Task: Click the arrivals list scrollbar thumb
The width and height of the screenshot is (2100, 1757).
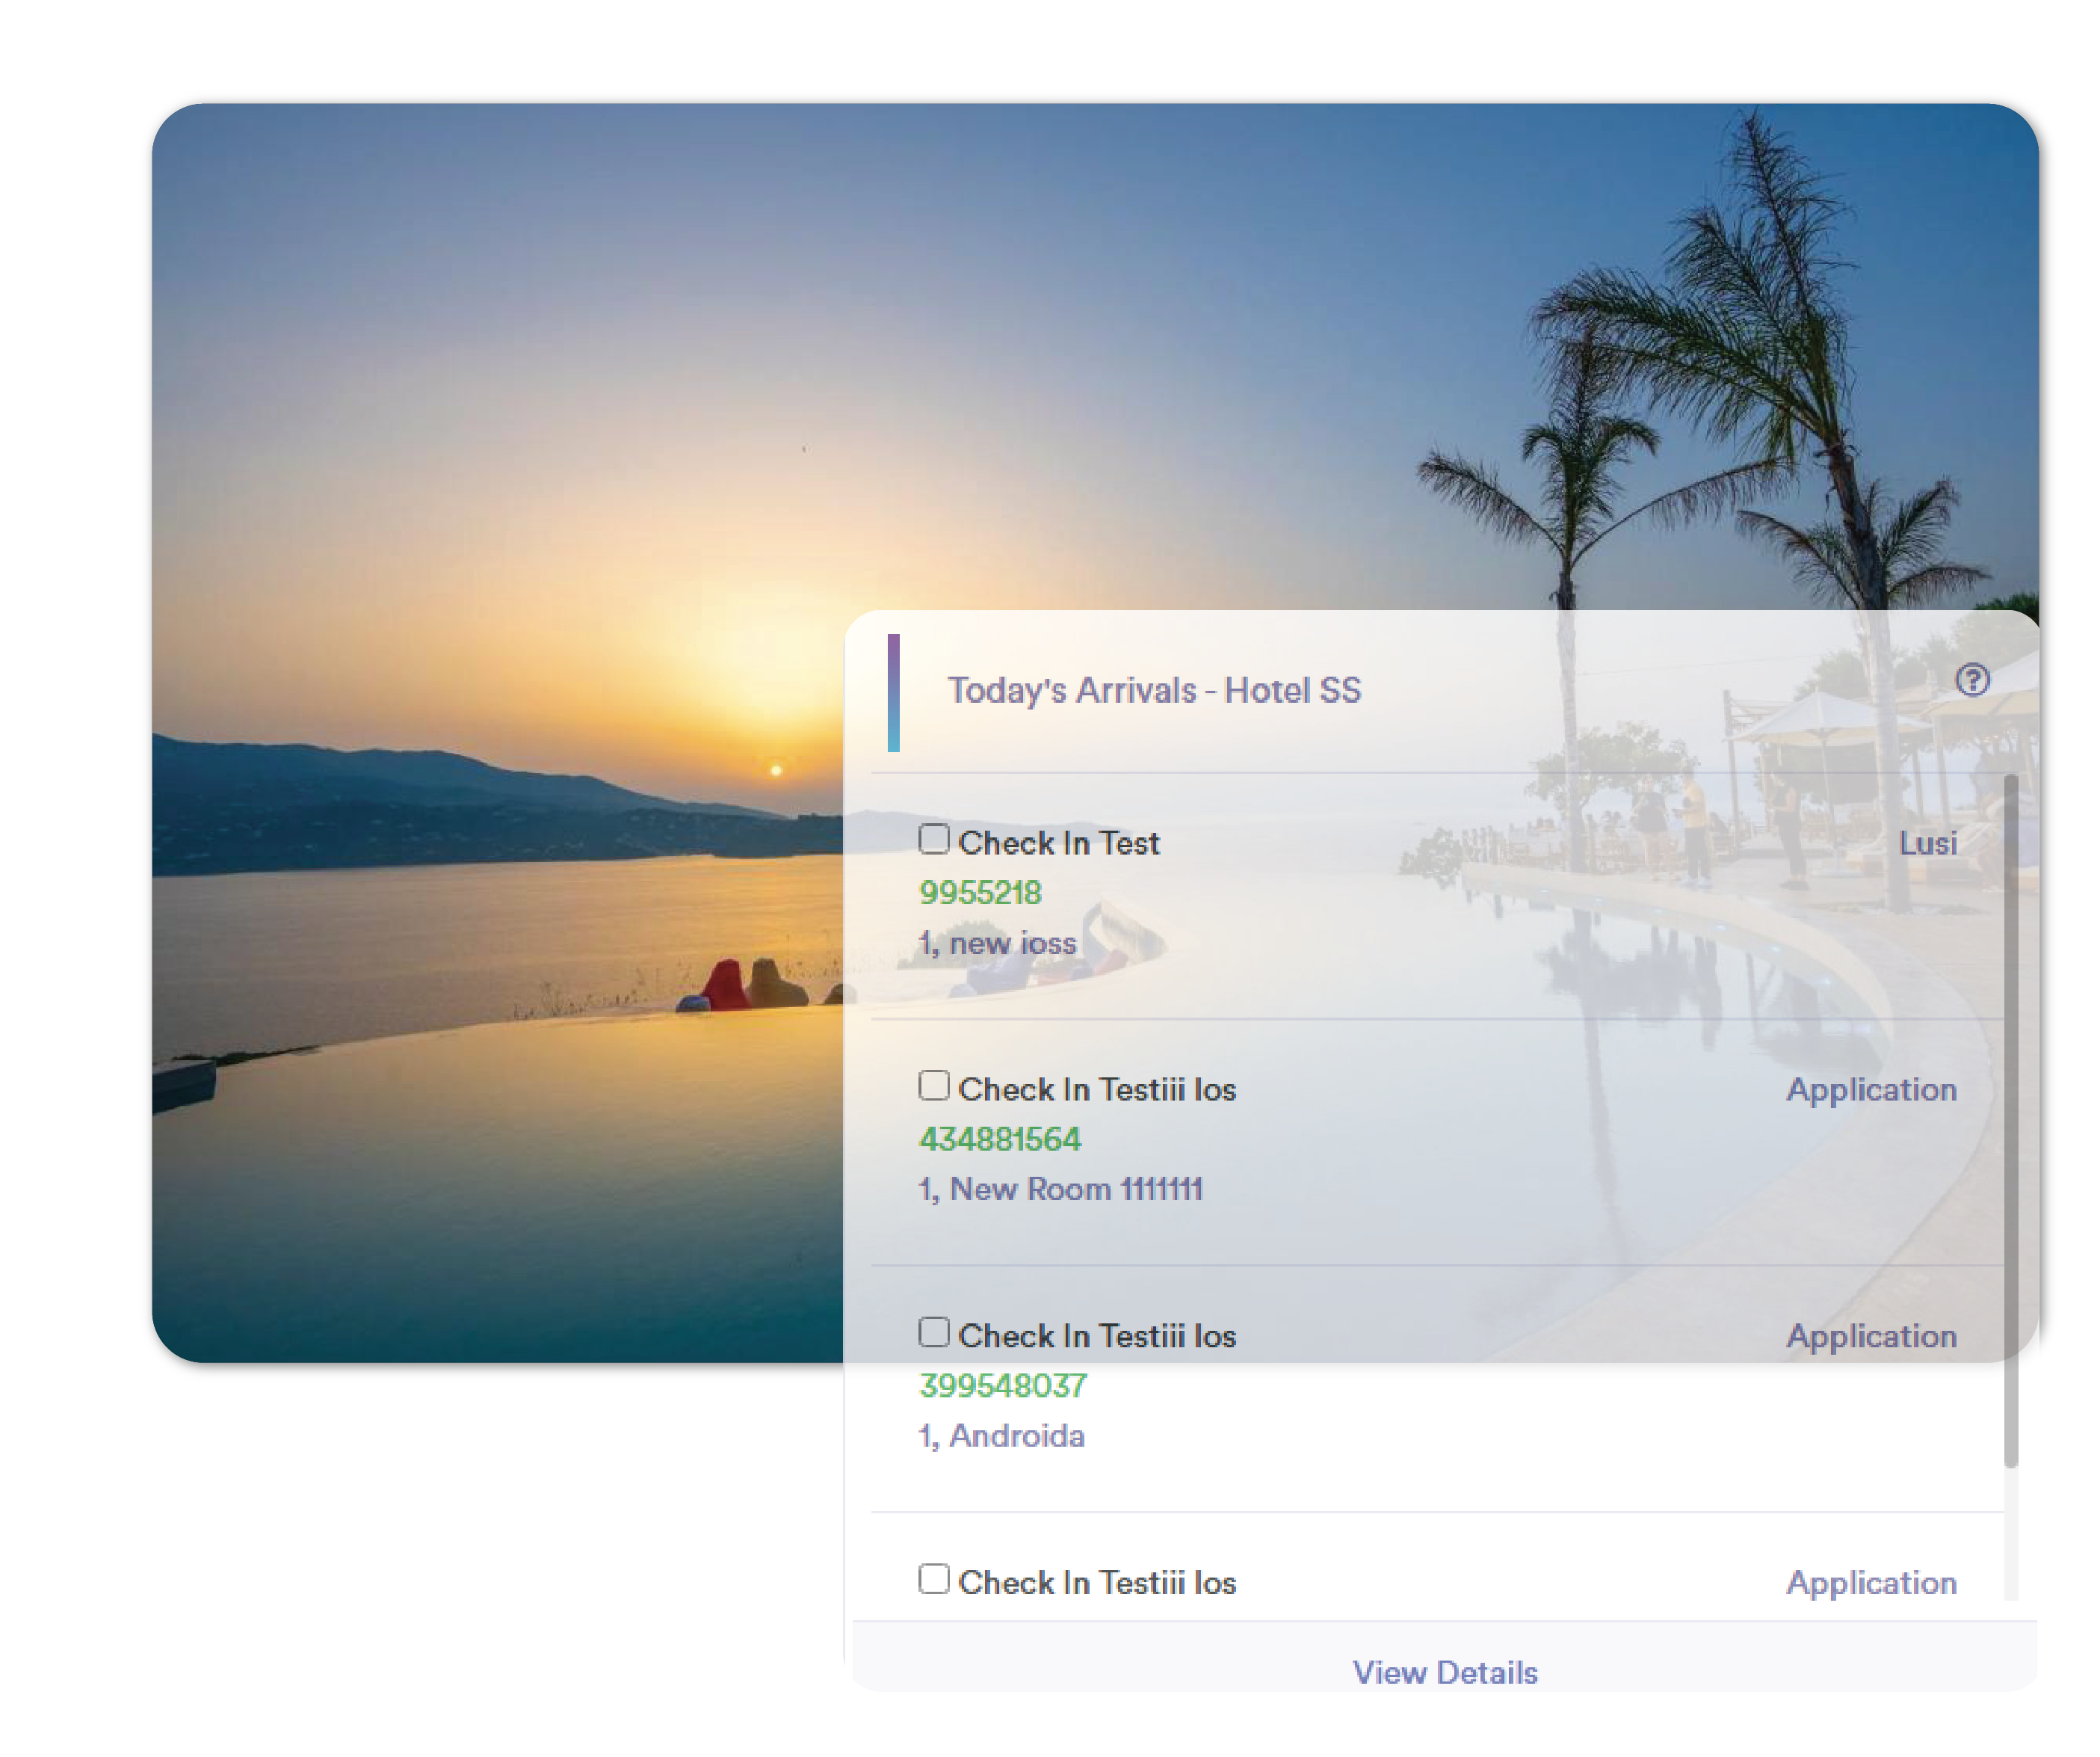Action: tap(2010, 1121)
